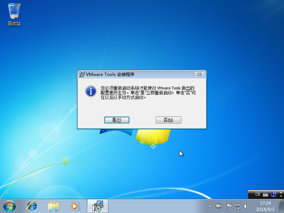The height and width of the screenshot is (213, 284).
Task: Launch Windows Media Player from taskbar
Action: (75, 206)
